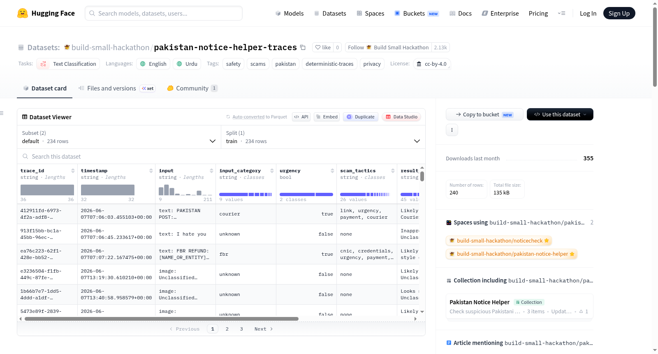The height and width of the screenshot is (354, 658).
Task: Open the Split train dropdown
Action: pos(323,137)
